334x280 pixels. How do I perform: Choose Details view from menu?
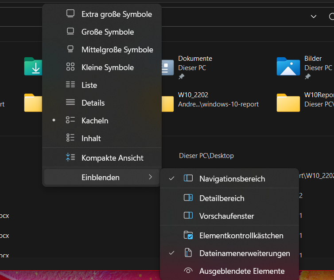[x=102, y=103]
